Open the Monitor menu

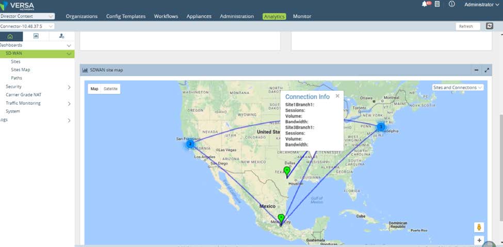(x=302, y=17)
